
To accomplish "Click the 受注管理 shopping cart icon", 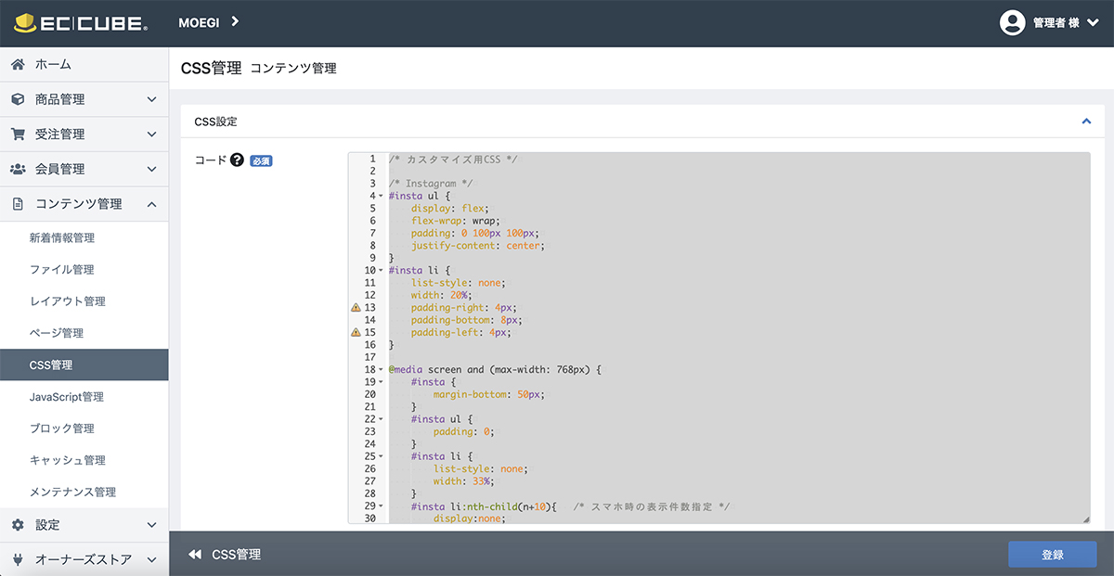I will [x=18, y=134].
